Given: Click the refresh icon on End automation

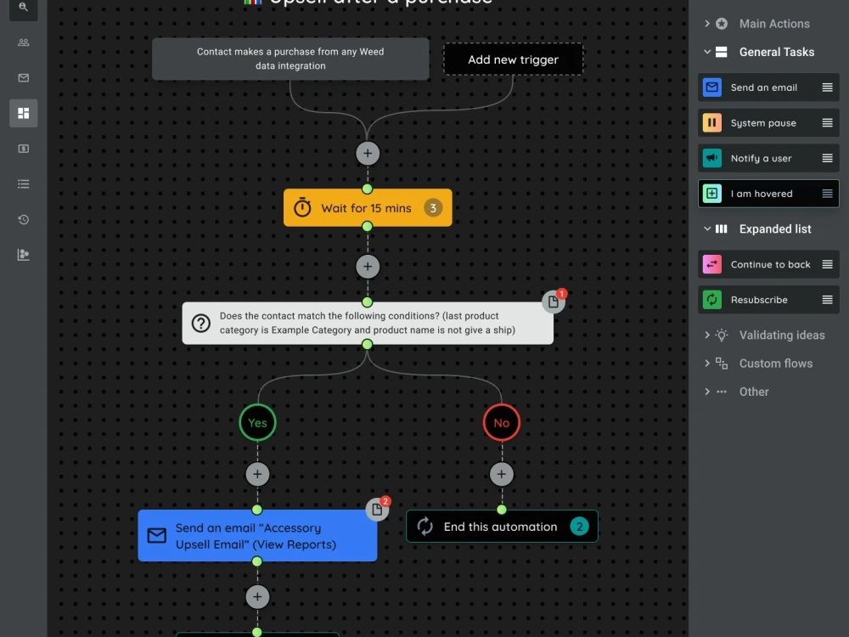Looking at the screenshot, I should tap(425, 527).
